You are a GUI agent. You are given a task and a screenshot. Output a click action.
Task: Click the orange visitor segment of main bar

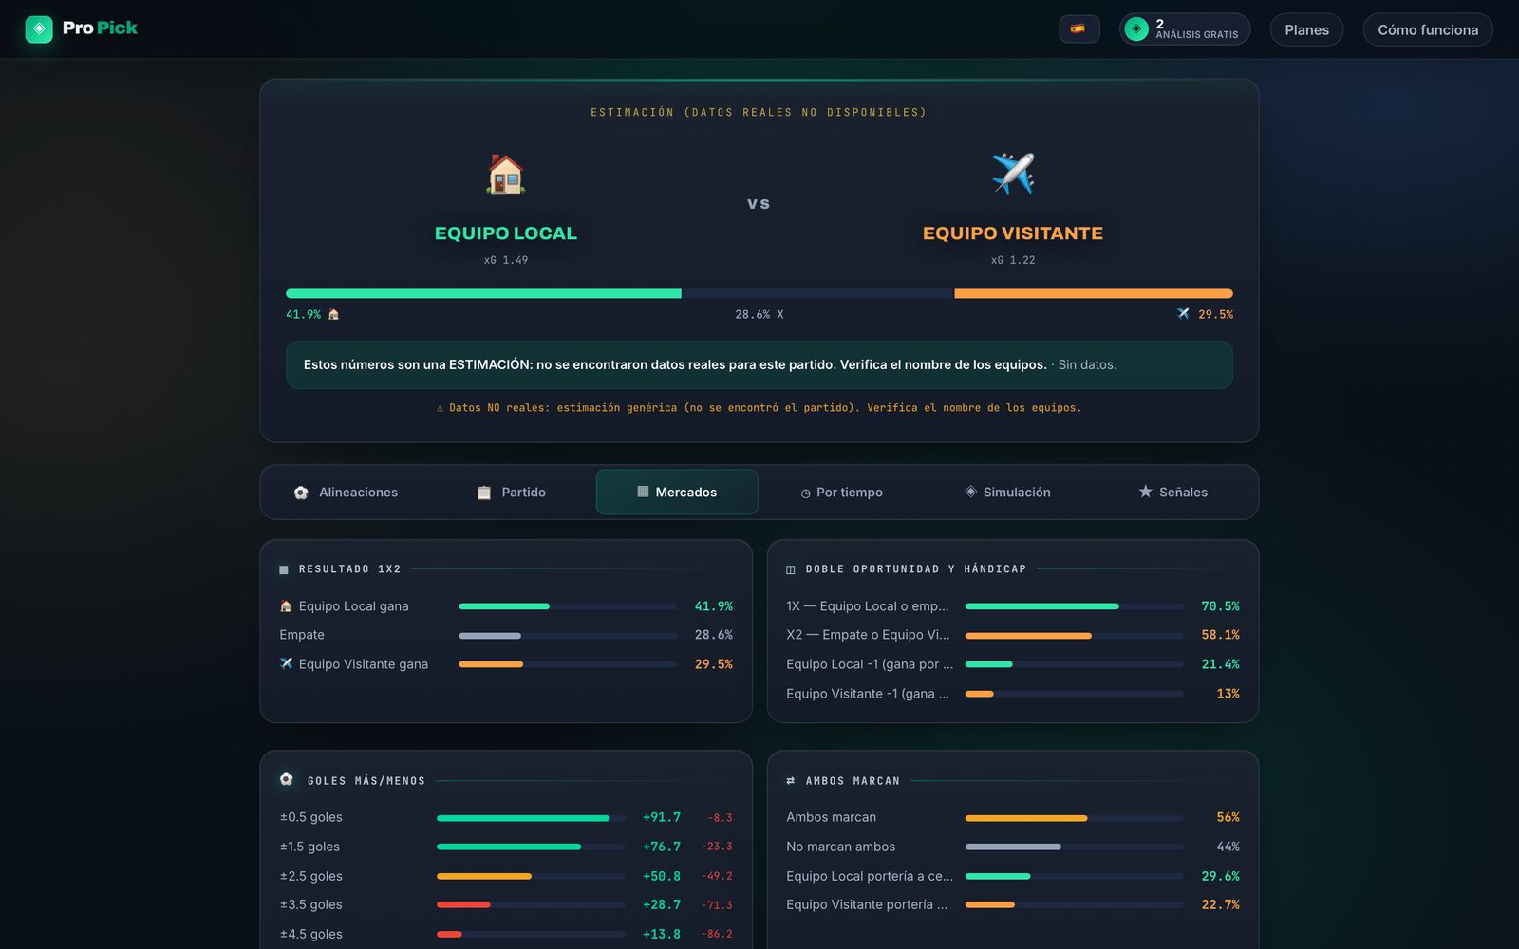[x=1094, y=294]
